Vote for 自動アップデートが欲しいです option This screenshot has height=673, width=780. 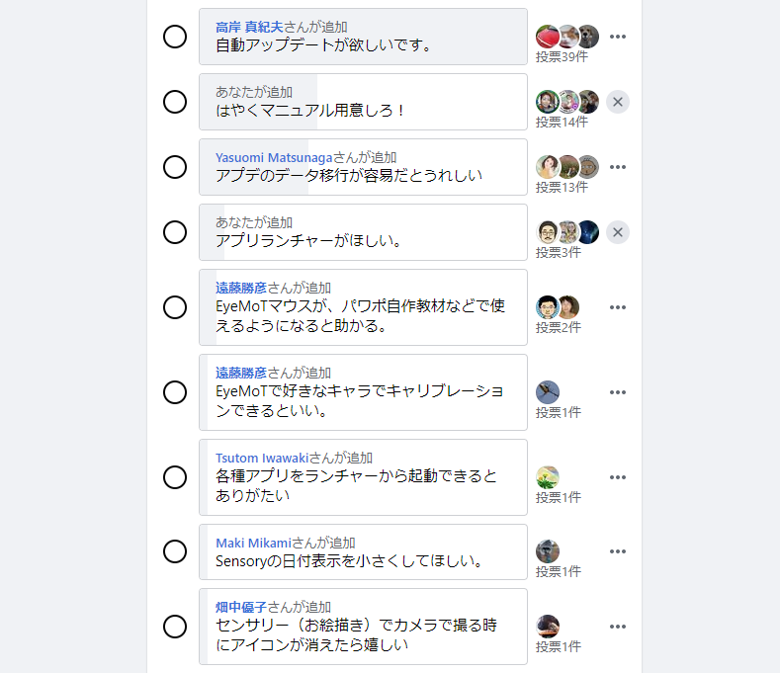[x=175, y=37]
